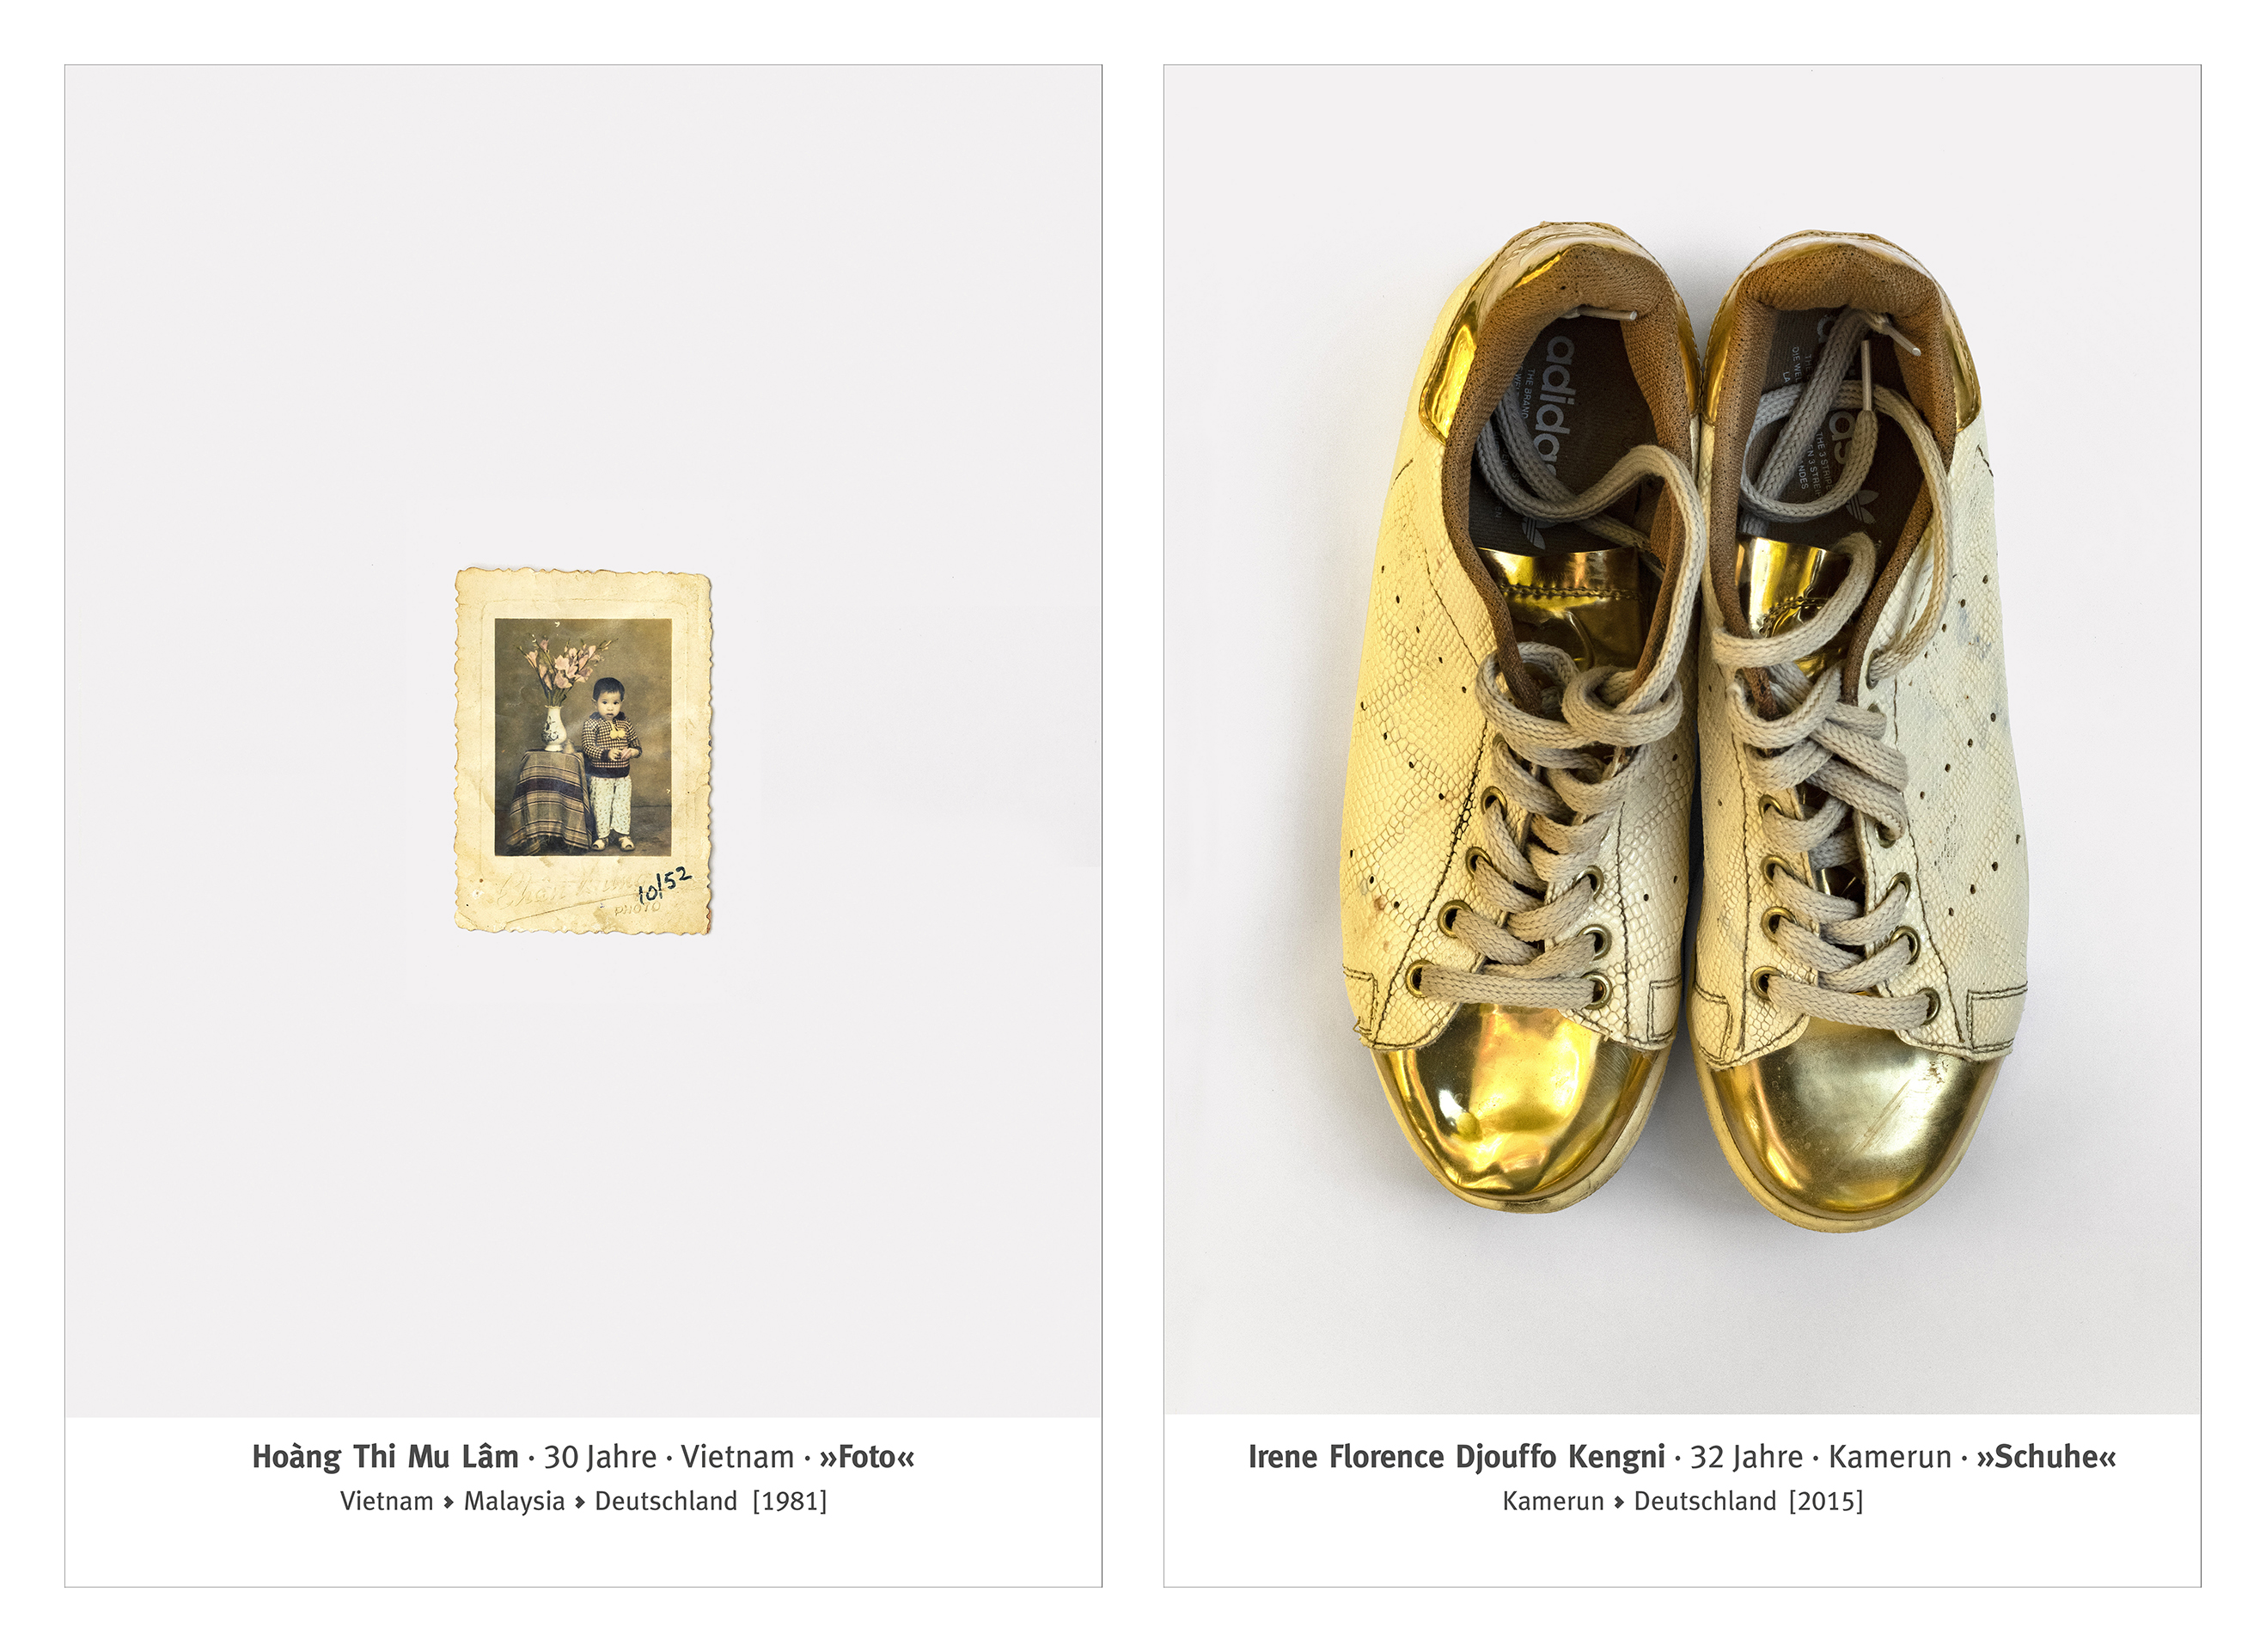Click the year [2015] in the right caption

tap(1826, 1502)
